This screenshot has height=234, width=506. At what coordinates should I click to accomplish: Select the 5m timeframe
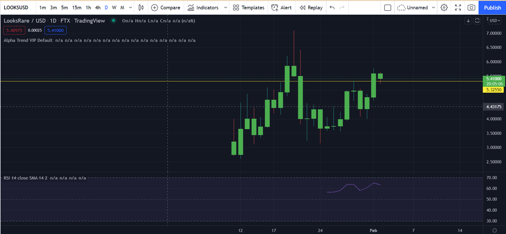(65, 8)
